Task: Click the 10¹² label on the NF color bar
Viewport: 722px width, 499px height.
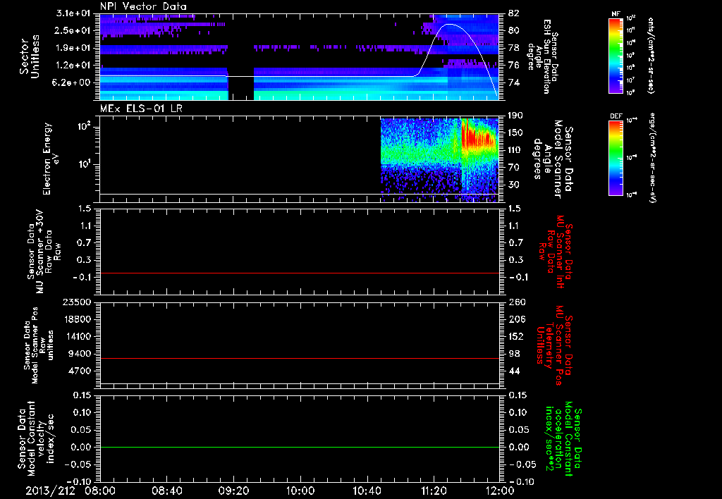Action: click(631, 19)
